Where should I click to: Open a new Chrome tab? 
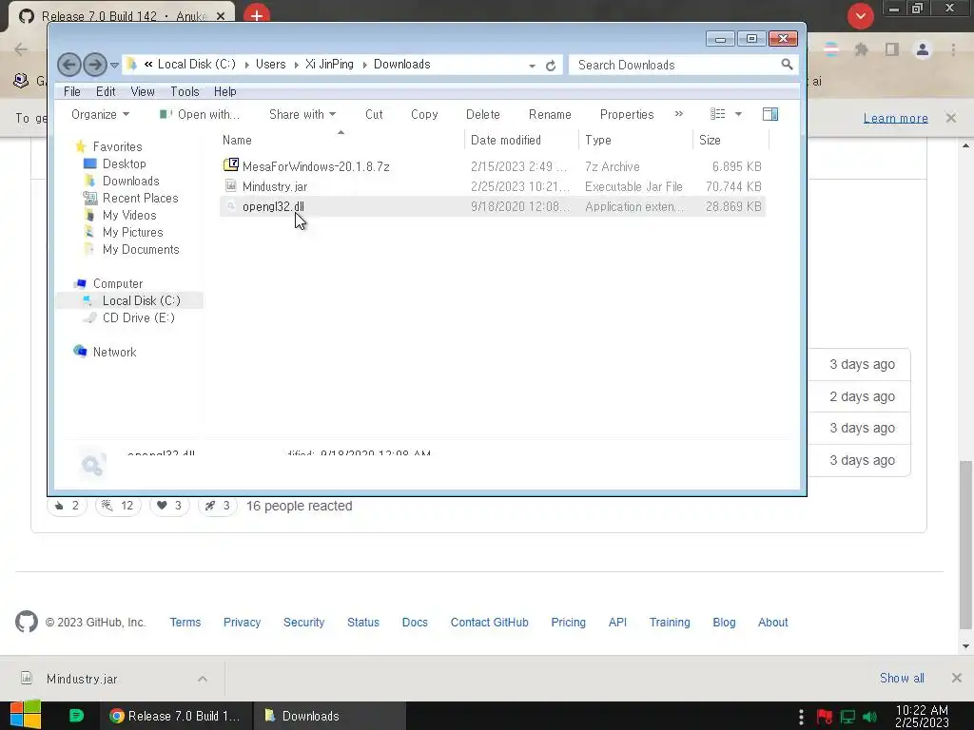click(x=257, y=15)
